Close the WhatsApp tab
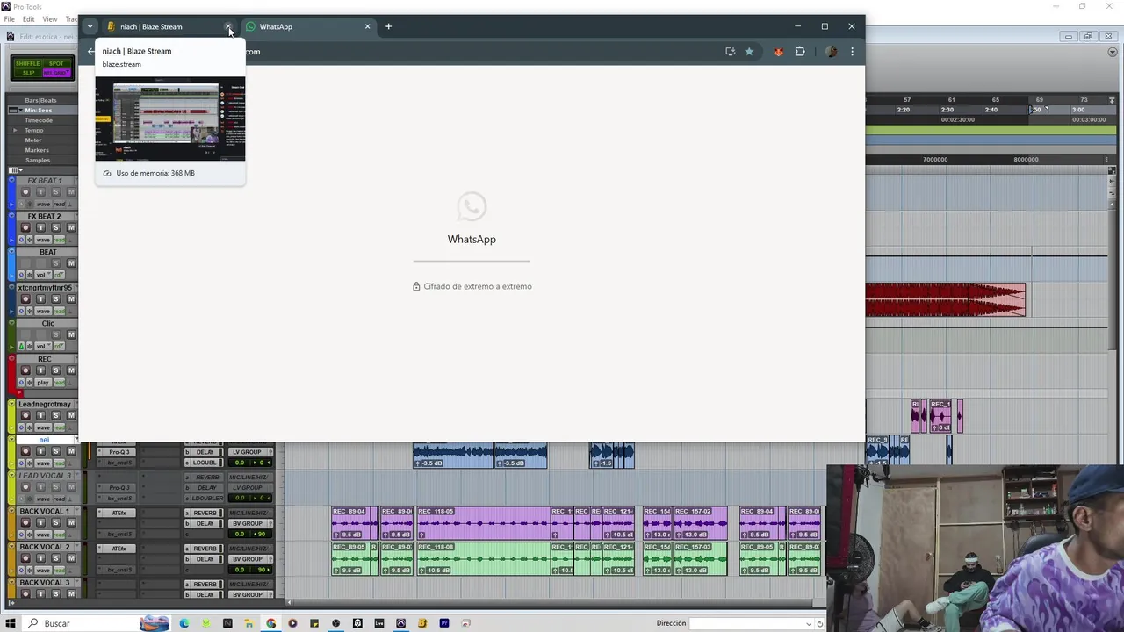 coord(367,26)
